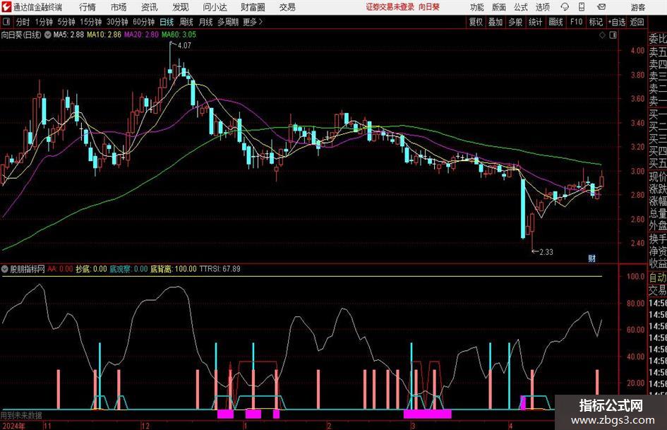Click the MA60: 3.05 label
The image size is (667, 430).
179,35
